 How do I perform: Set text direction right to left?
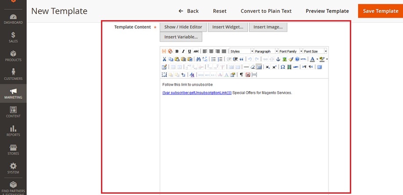tap(311, 67)
